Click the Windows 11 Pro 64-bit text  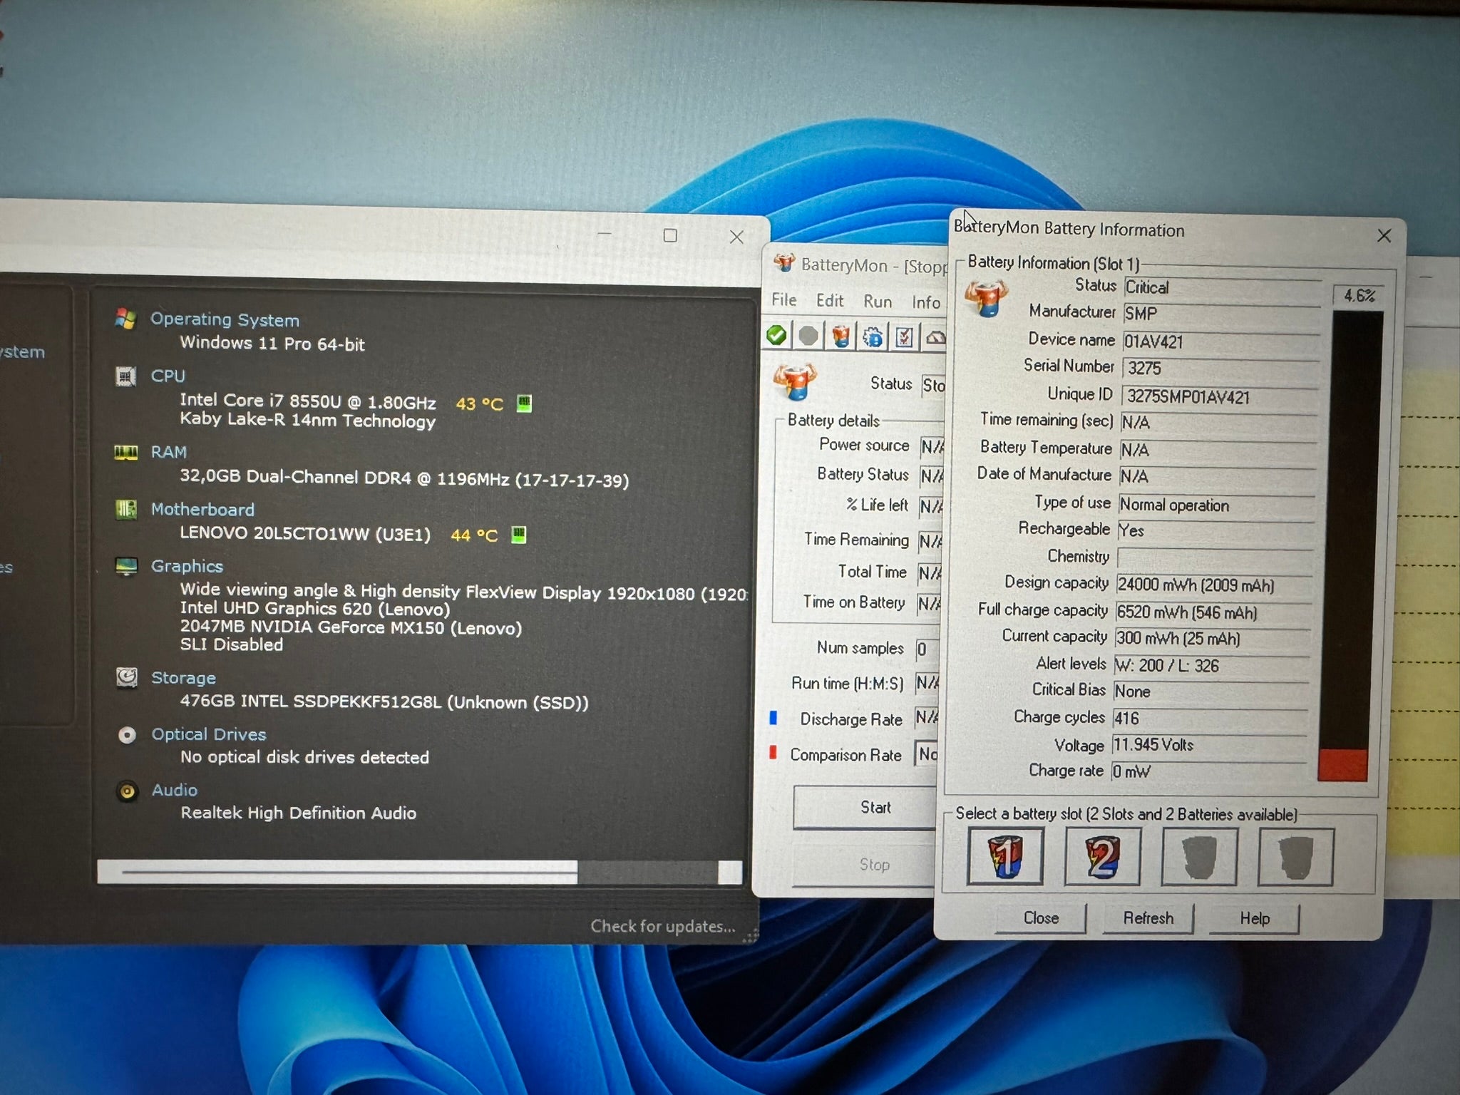click(x=272, y=344)
